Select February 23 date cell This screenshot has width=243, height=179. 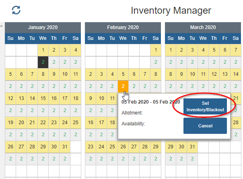click(91, 147)
